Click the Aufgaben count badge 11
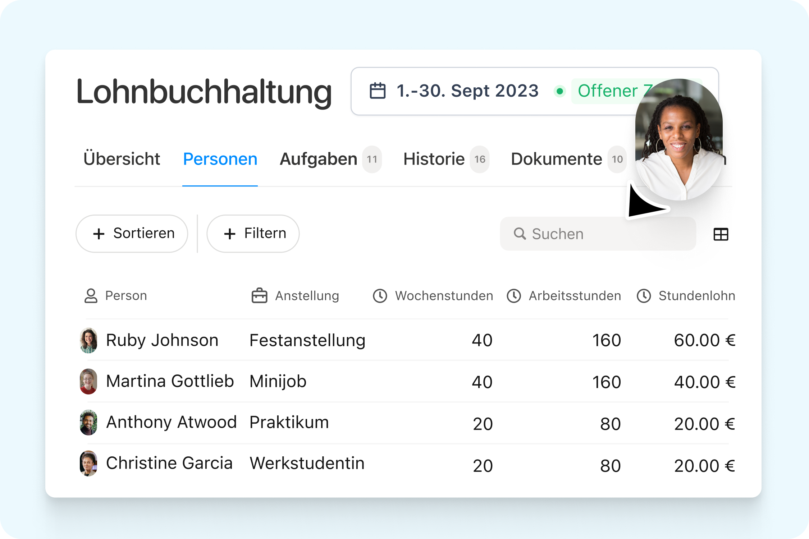 372,159
